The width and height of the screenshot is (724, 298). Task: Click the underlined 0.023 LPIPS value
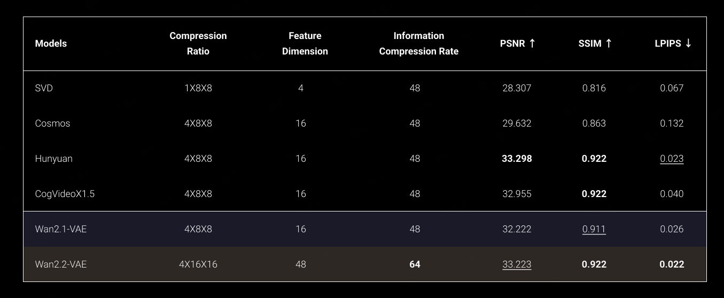[x=672, y=159]
